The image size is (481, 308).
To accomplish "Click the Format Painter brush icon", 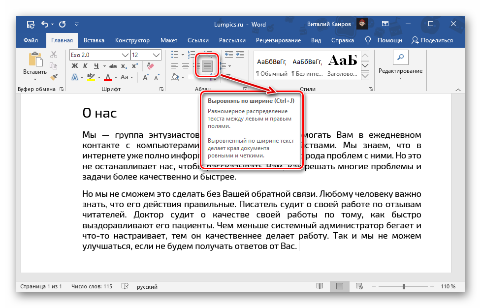I will tap(54, 77).
